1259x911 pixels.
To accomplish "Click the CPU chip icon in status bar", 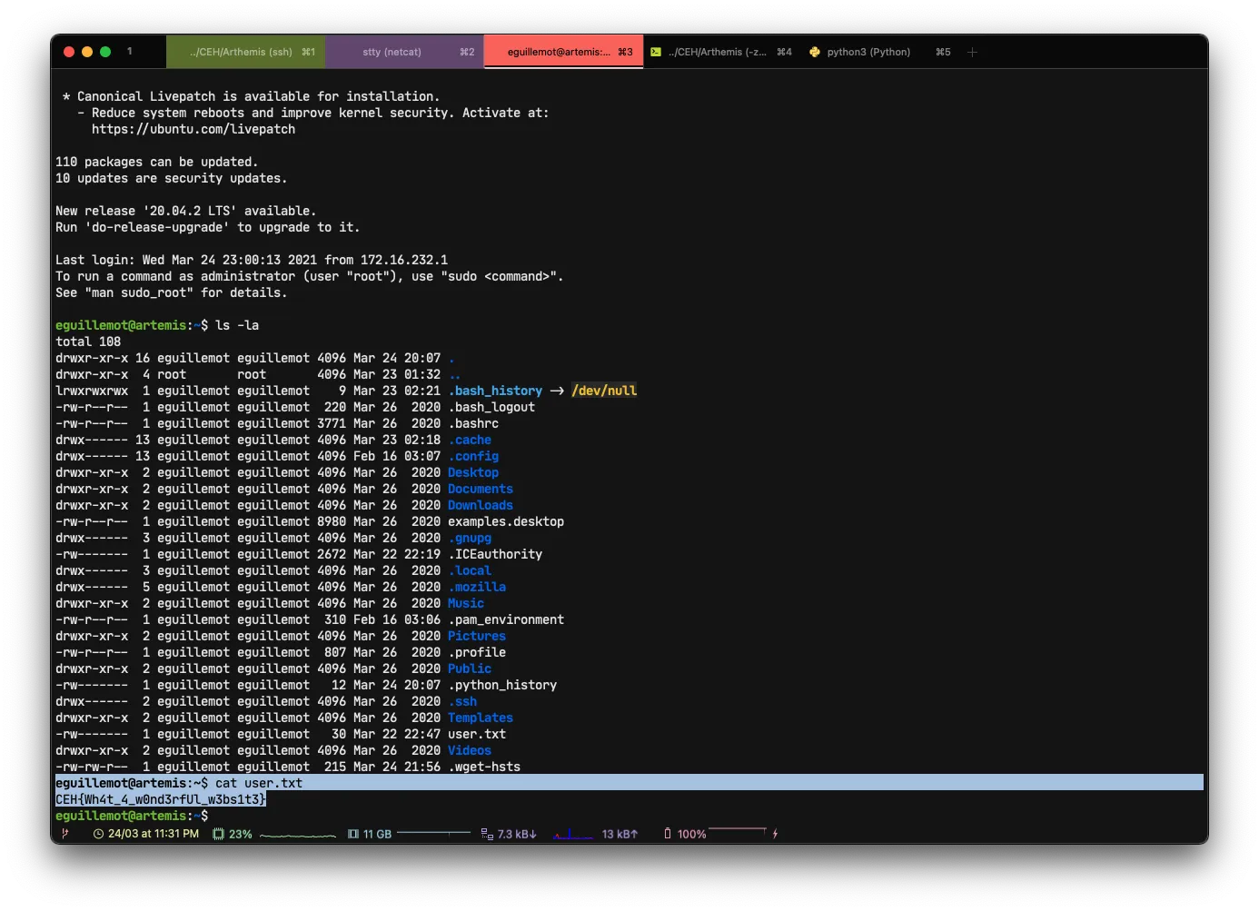I will coord(218,834).
